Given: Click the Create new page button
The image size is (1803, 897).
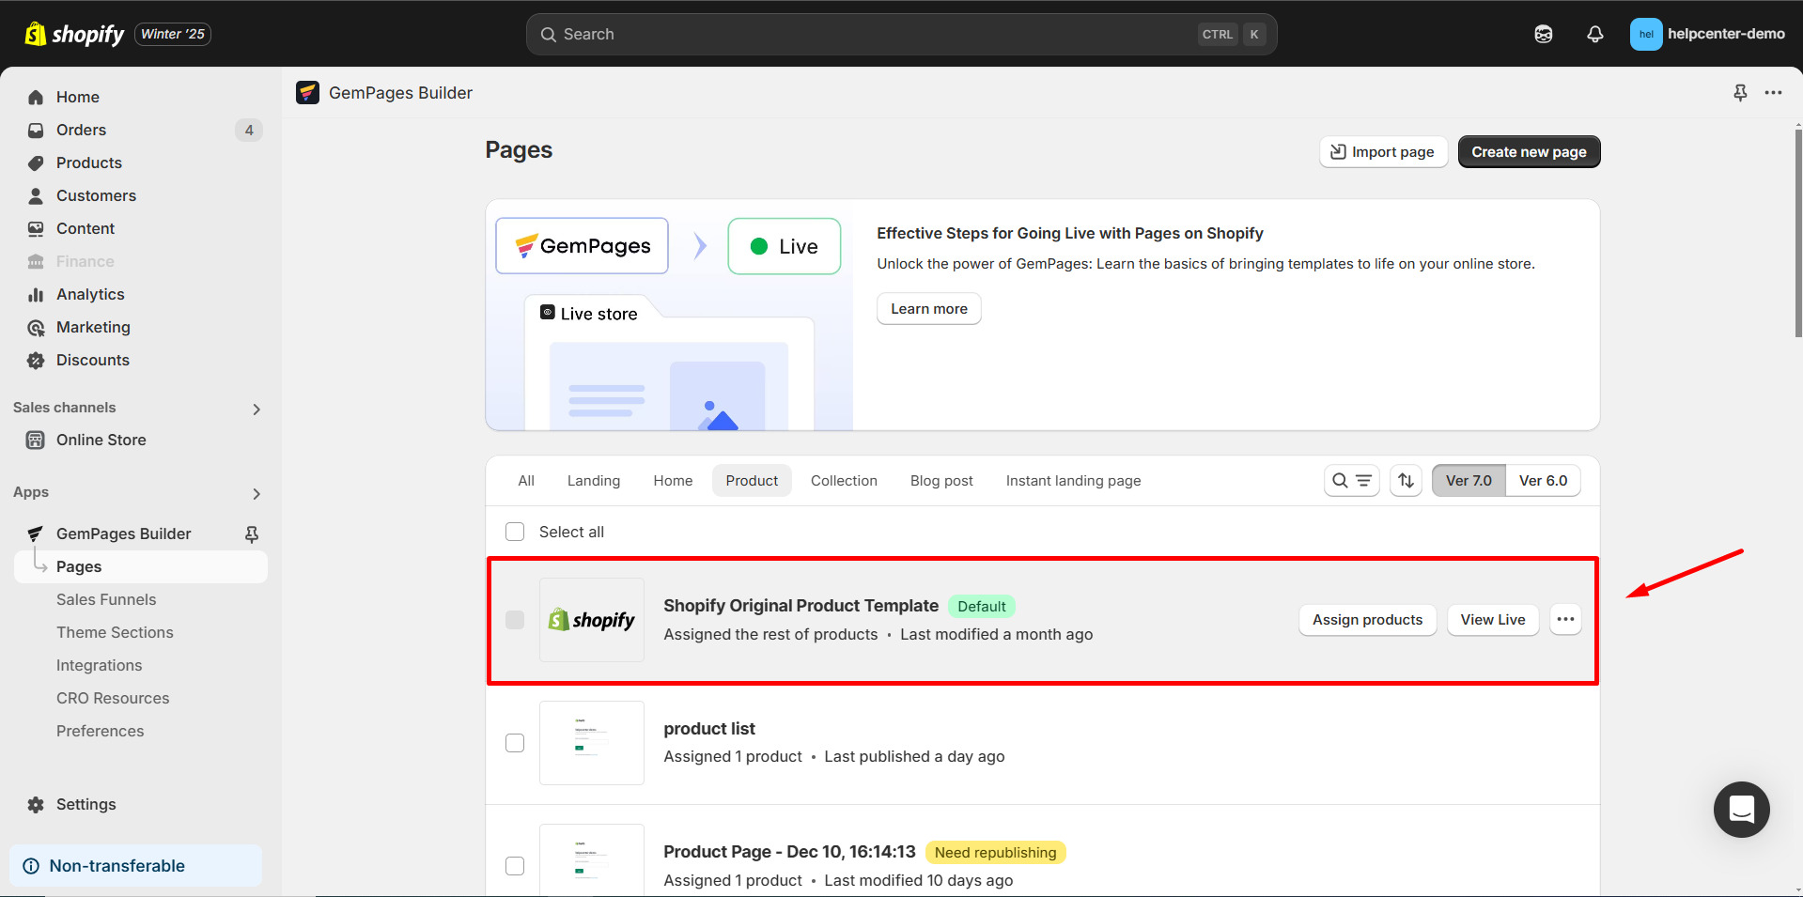Looking at the screenshot, I should (x=1529, y=151).
